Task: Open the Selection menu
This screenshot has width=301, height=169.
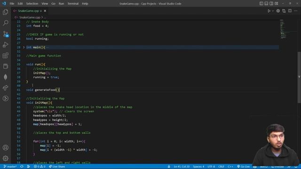Action: coord(32,3)
